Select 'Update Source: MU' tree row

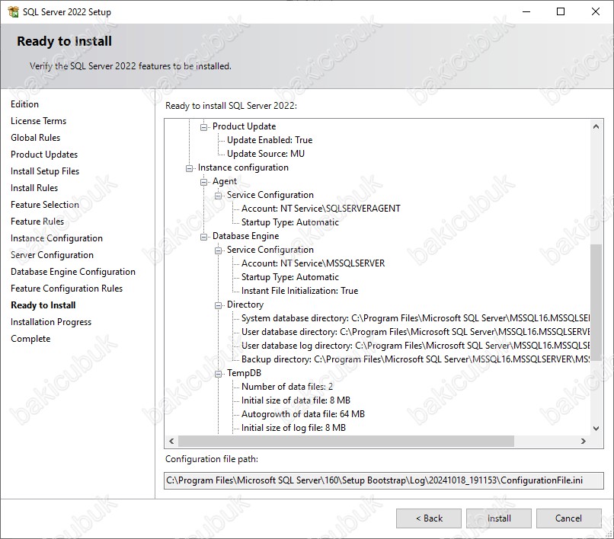coord(266,154)
